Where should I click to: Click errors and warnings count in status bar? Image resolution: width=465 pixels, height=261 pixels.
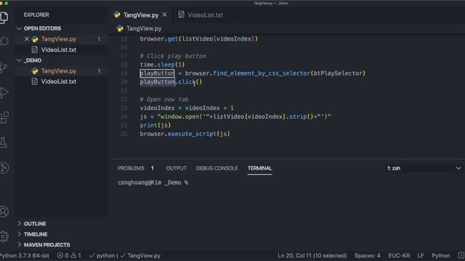[x=69, y=255]
